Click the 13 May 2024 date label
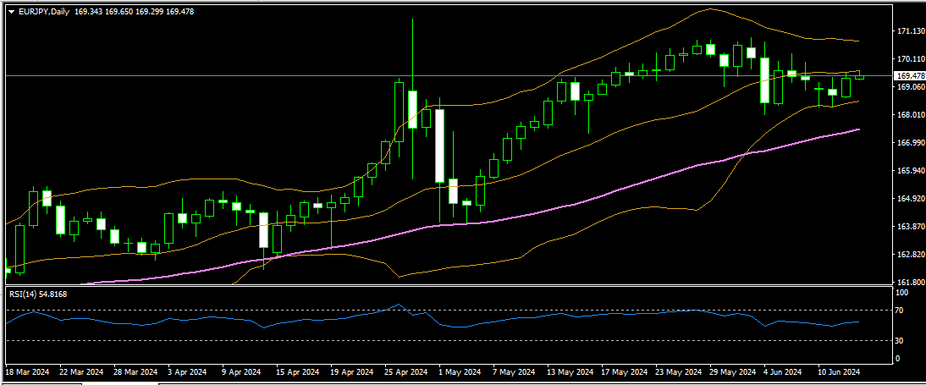This screenshot has height=385, width=926. pyautogui.click(x=570, y=372)
